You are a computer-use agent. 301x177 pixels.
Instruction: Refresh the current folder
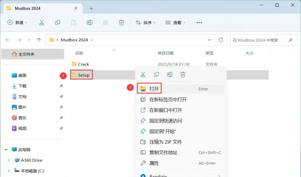coord(221,40)
